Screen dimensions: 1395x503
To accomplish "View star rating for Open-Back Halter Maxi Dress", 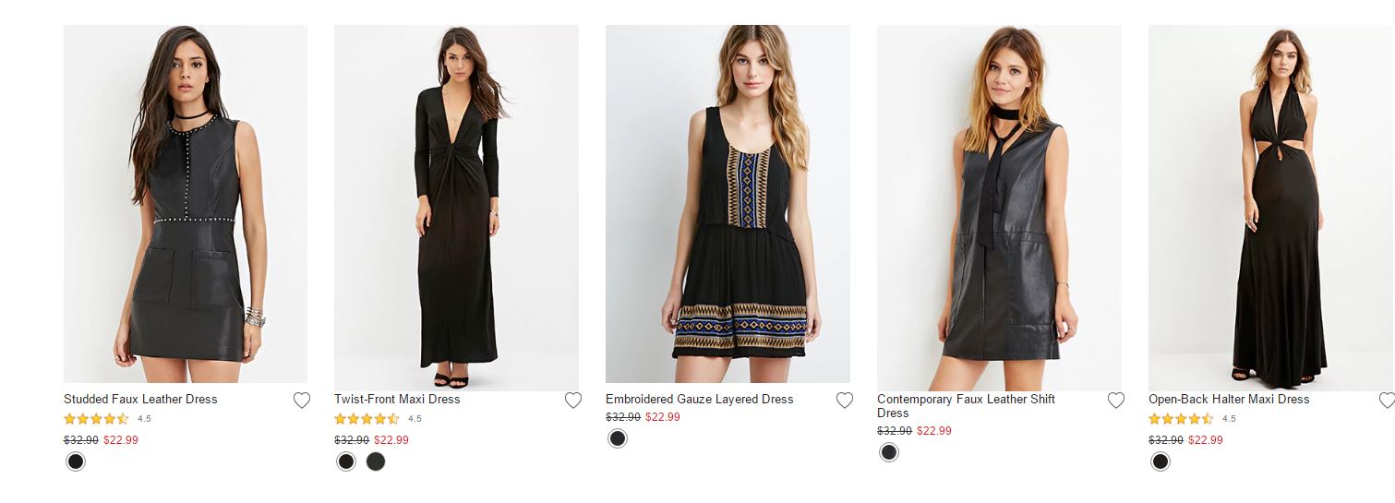I will click(x=1182, y=419).
